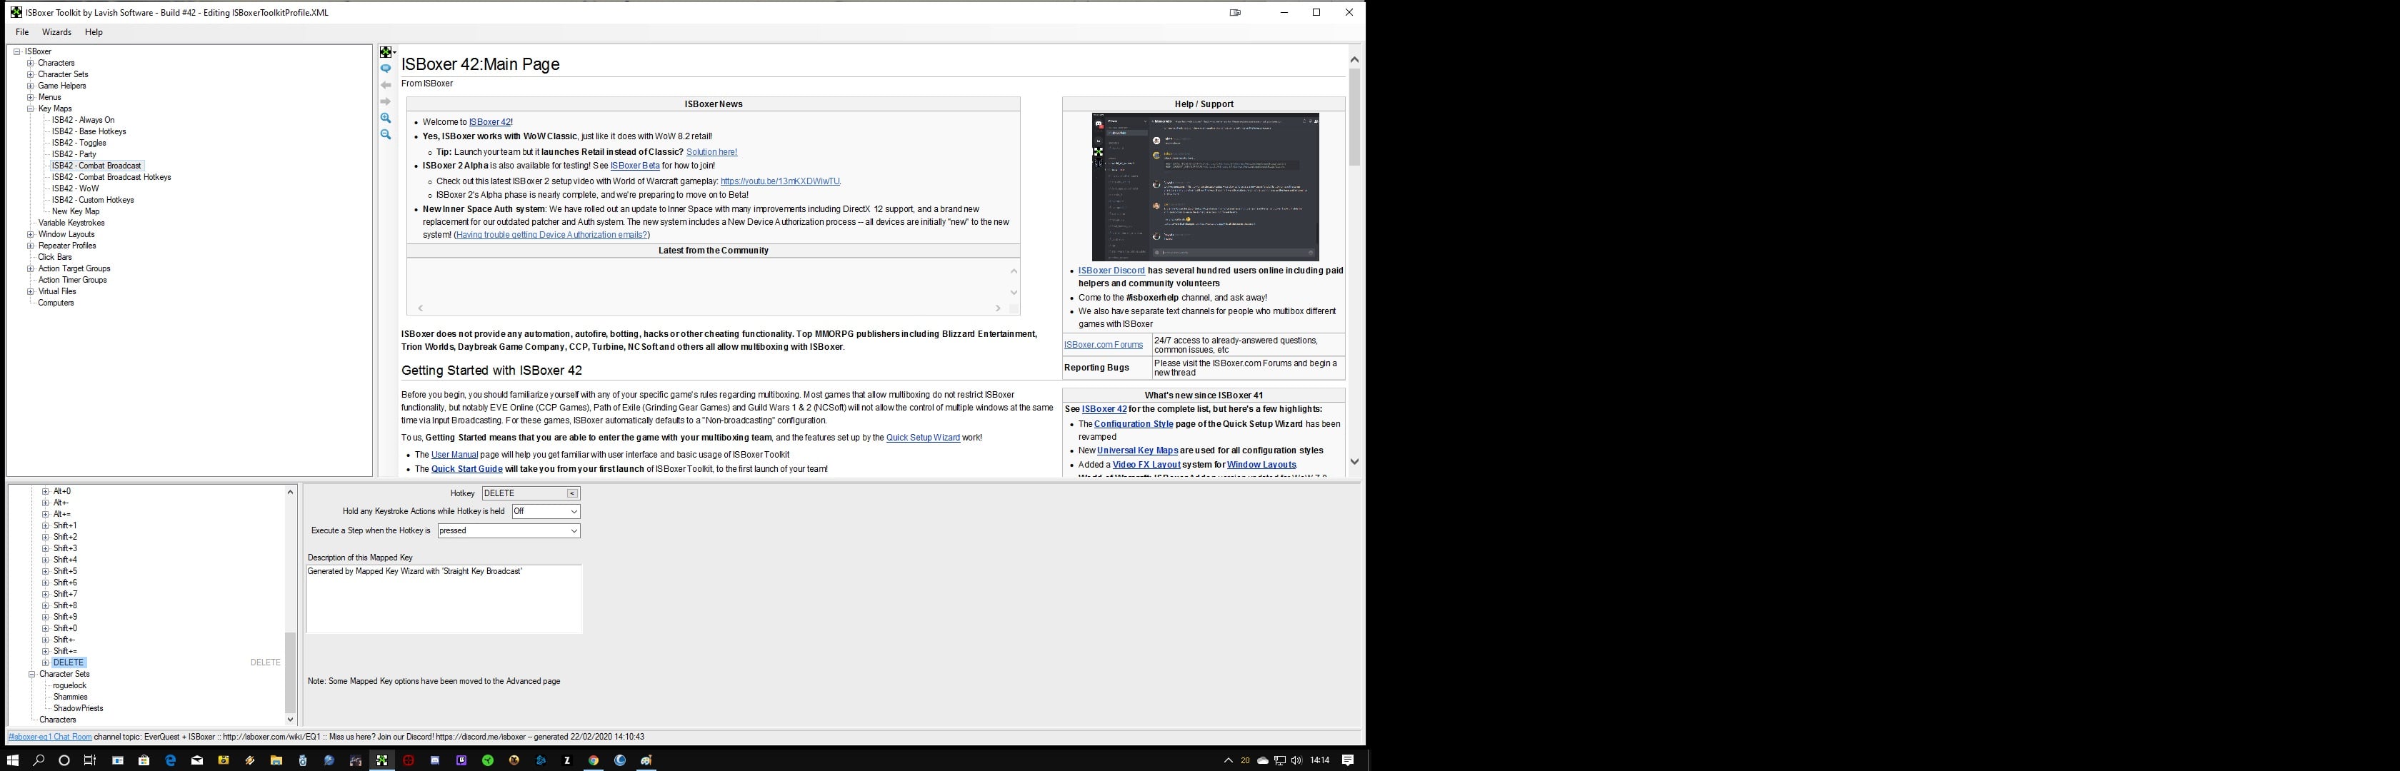The height and width of the screenshot is (771, 2400).
Task: Open the Quick Setup Wizard link
Action: point(922,438)
